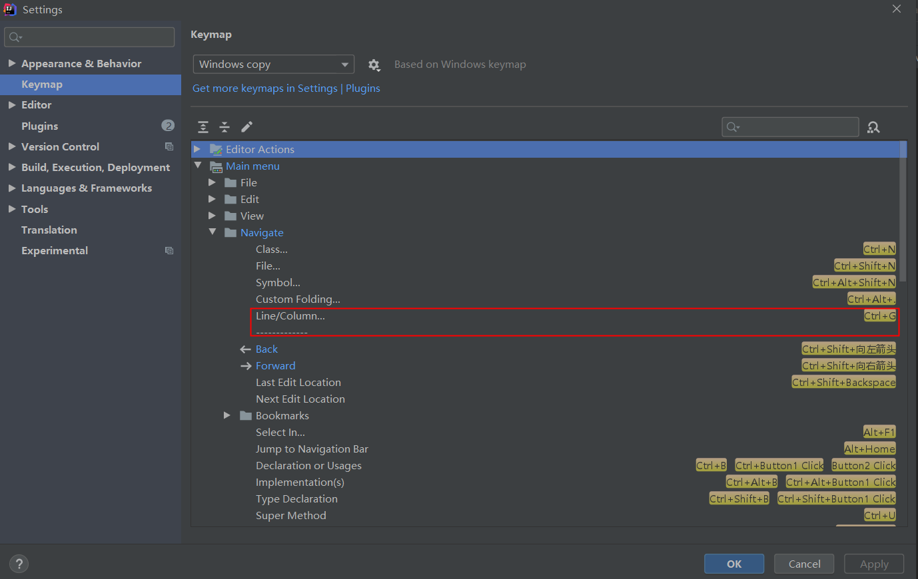The image size is (918, 579).
Task: Click the Bookmarks folder icon
Action: (x=246, y=415)
